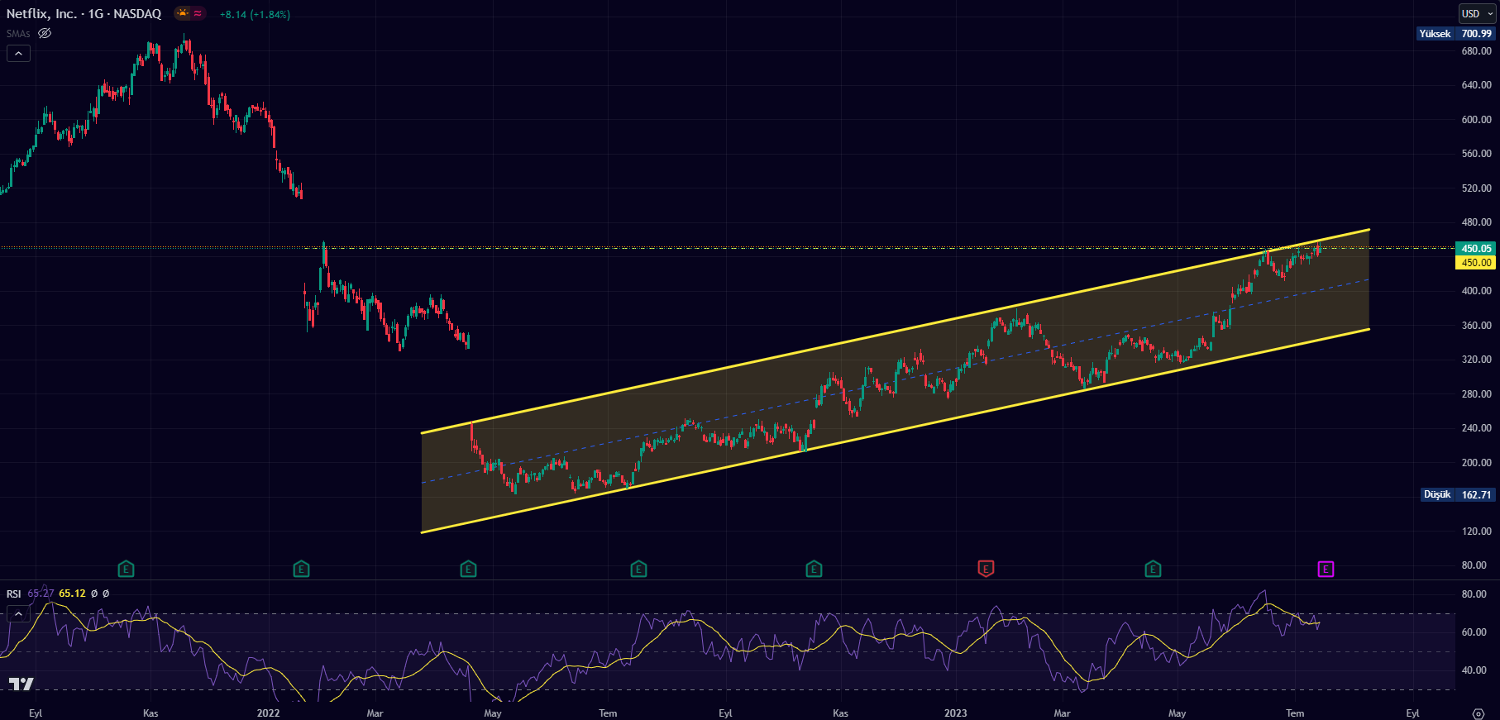Click the price change +8.14 (+1.84%) text
Image resolution: width=1500 pixels, height=720 pixels.
pos(255,14)
